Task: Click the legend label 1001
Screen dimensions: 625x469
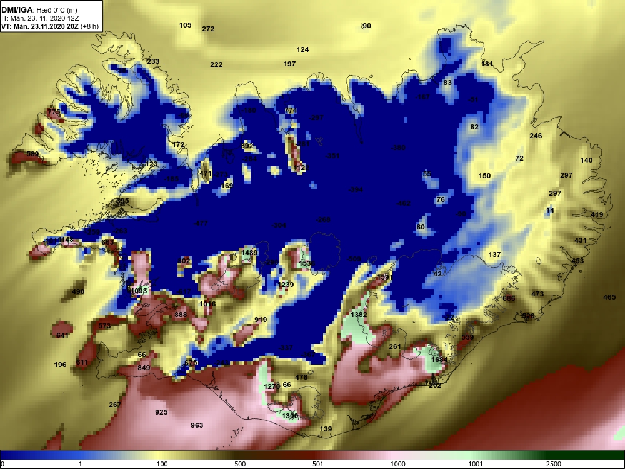Action: pyautogui.click(x=476, y=464)
